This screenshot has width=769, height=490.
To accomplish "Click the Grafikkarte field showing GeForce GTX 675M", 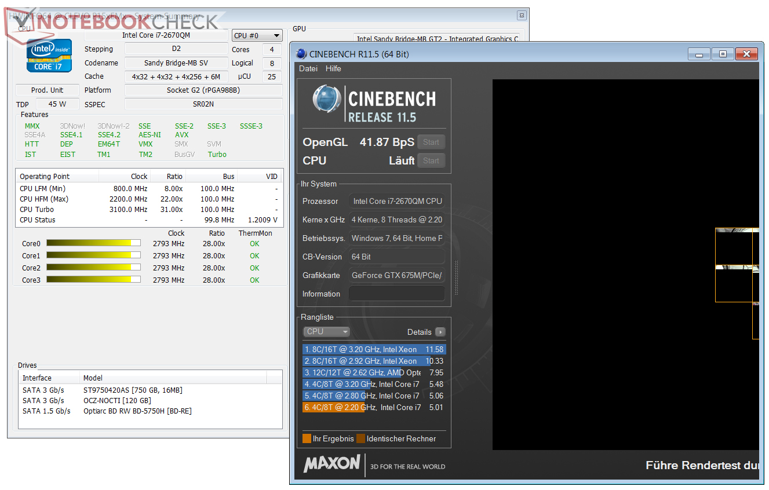I will [x=396, y=275].
